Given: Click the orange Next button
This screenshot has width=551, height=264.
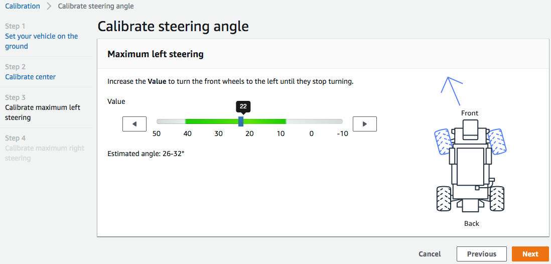Looking at the screenshot, I should click(530, 254).
